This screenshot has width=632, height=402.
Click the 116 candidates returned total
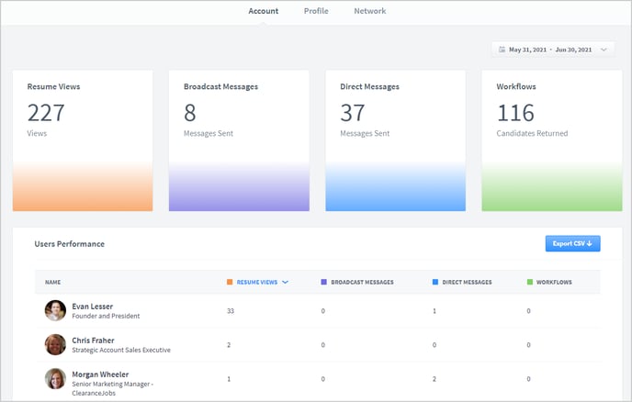(515, 113)
